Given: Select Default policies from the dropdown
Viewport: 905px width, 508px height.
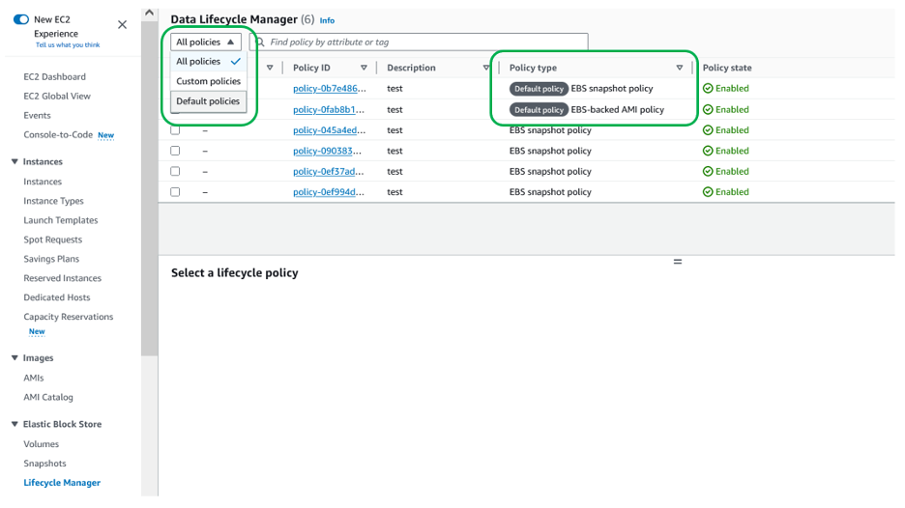Looking at the screenshot, I should (x=208, y=100).
